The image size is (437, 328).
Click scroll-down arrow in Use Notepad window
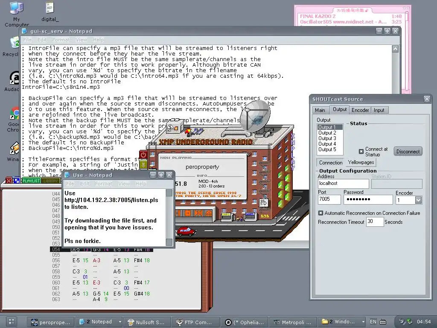coord(169,242)
